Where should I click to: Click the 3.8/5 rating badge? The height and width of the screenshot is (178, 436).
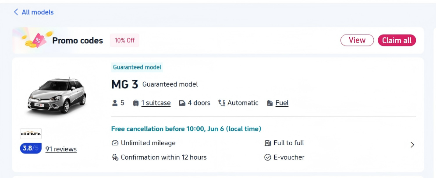pos(31,148)
